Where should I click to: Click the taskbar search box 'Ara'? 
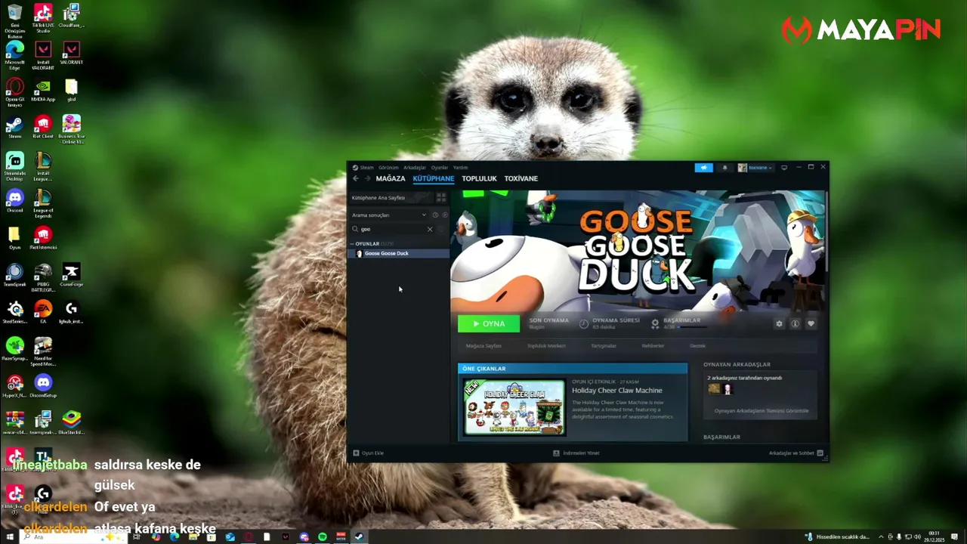72,536
